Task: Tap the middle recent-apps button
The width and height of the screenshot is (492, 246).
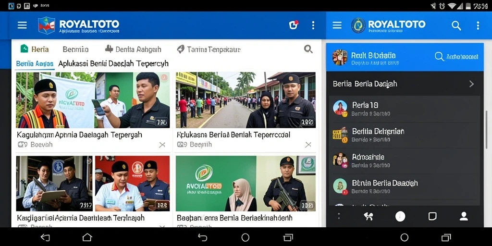Action: click(288, 237)
